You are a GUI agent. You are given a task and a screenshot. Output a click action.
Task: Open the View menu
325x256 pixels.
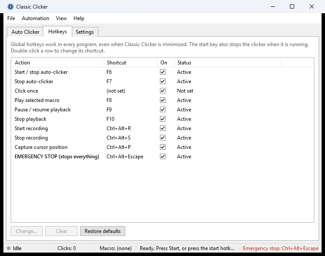point(61,18)
